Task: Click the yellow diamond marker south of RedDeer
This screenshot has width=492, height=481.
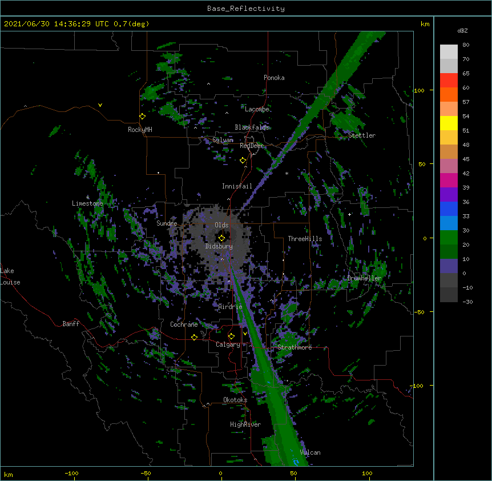Action: [x=243, y=161]
